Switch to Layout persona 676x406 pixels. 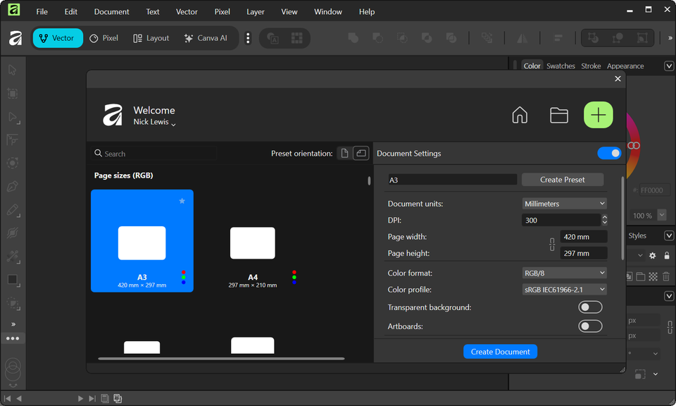(151, 38)
